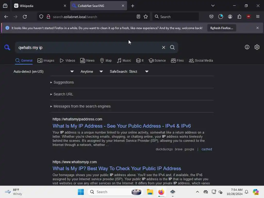Screen dimensions: 264x198
Task: Click the https://whatismyipaddress.com URL
Action: (x=77, y=119)
